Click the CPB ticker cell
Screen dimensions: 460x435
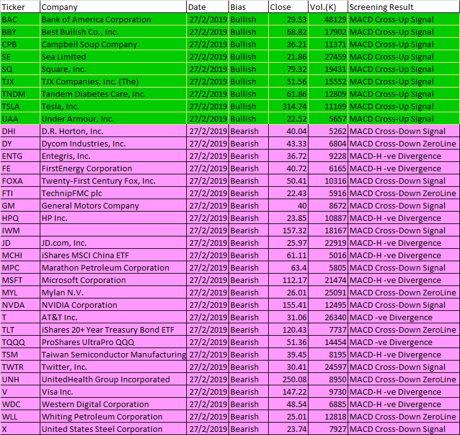tap(20, 44)
